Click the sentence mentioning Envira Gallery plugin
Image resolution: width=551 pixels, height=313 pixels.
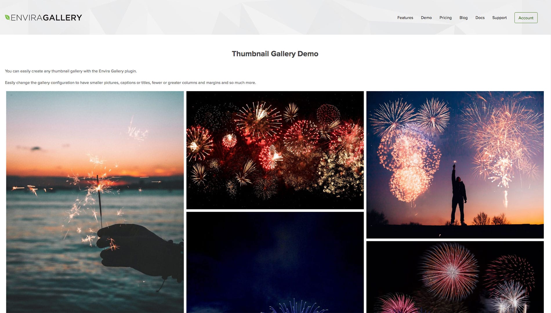tap(71, 71)
